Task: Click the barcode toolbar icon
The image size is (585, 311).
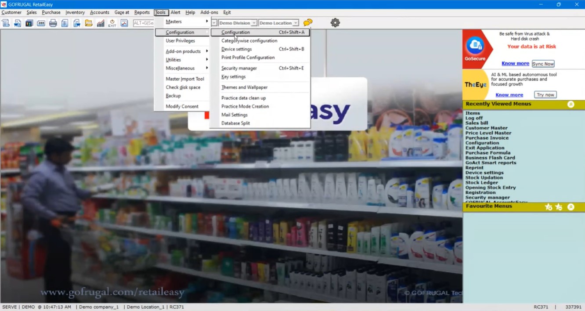Action: tap(41, 23)
